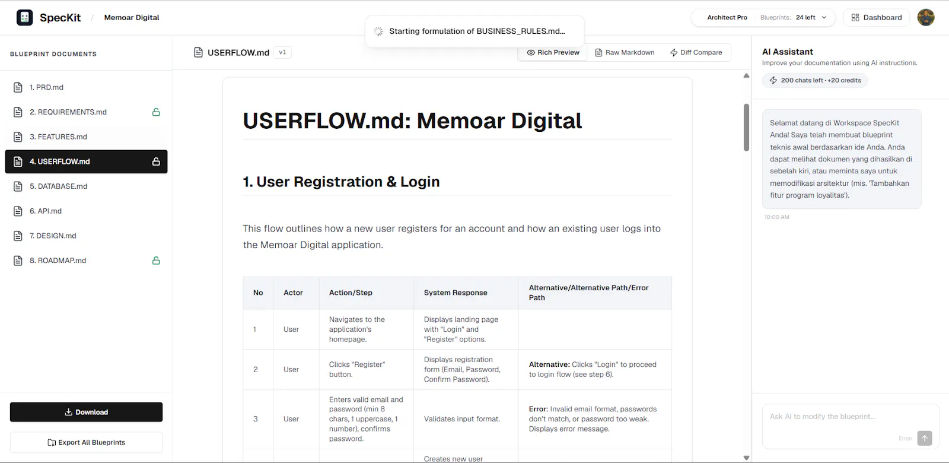
Task: Click the DATABASE.md document icon
Action: pyautogui.click(x=18, y=186)
